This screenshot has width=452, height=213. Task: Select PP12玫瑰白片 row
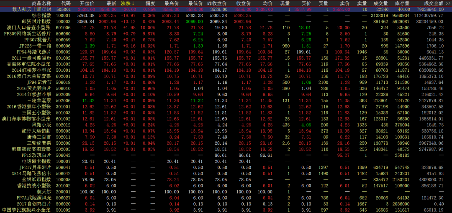226,155
